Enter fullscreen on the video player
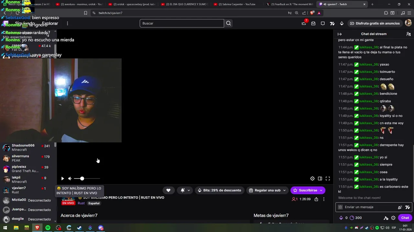Screen dimensions: 414x232 click(x=328, y=179)
